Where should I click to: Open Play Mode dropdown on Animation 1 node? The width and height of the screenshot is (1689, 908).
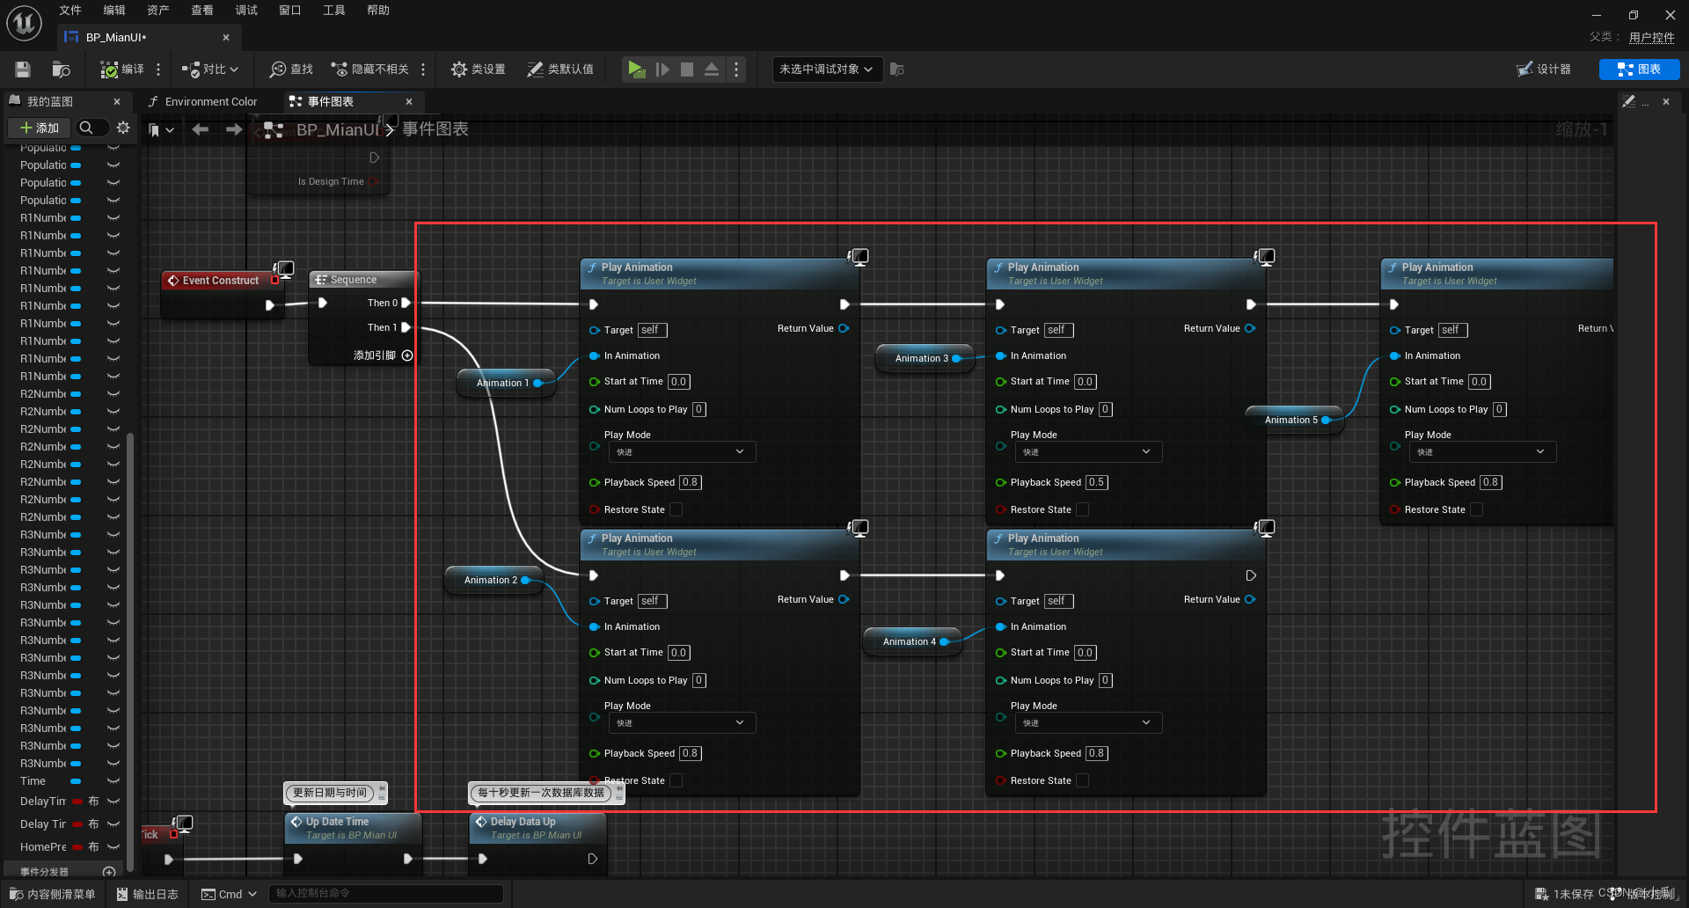pyautogui.click(x=682, y=452)
